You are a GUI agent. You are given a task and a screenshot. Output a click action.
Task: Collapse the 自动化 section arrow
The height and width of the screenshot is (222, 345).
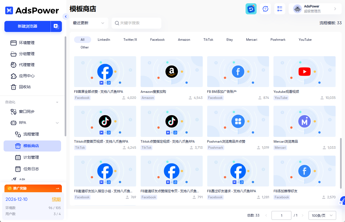(x=57, y=102)
